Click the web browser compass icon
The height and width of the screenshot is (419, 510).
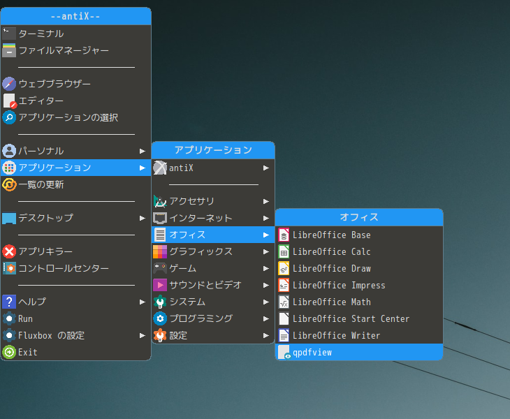[x=9, y=84]
